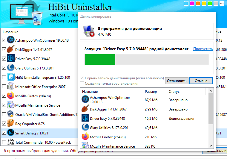This screenshot has width=227, height=159.
Task: Uncheck the DiskDigger 1.41.61.3067 checkbox
Action: 4,49
